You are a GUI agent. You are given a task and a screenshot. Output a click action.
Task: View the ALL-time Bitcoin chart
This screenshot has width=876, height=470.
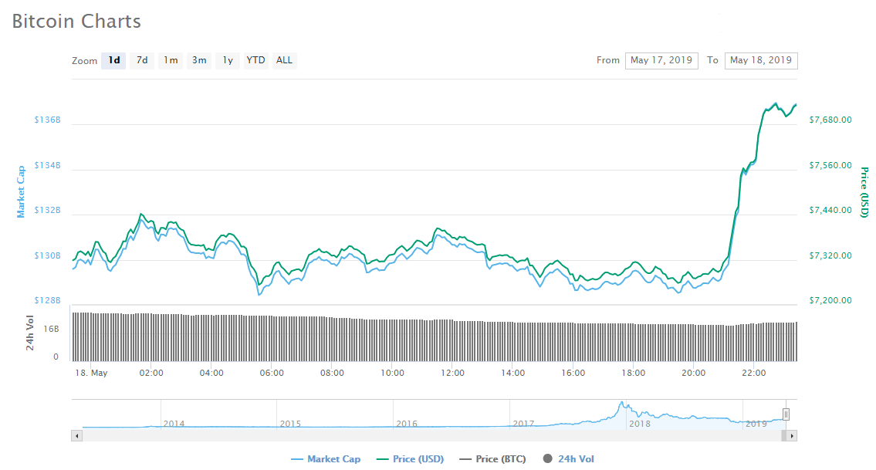coord(284,60)
